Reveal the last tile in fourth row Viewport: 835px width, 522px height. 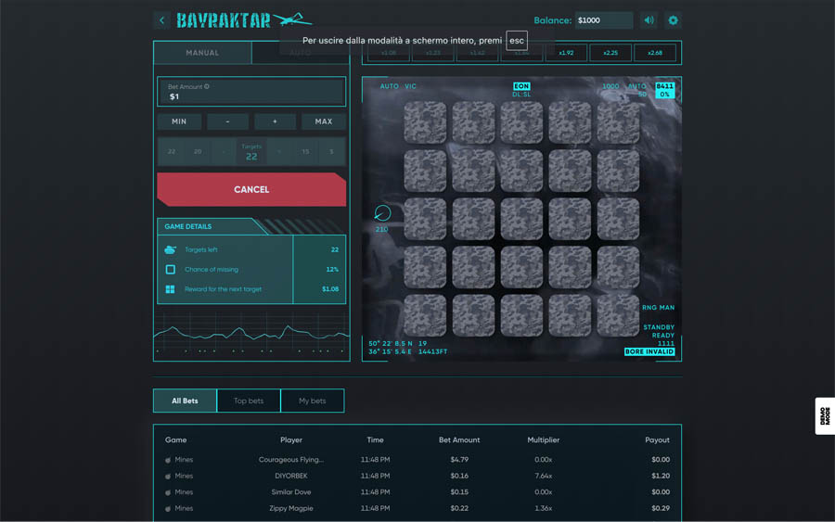pyautogui.click(x=618, y=267)
